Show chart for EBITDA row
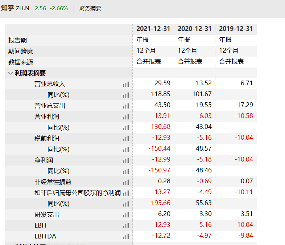Screen dimensions: 285x245 point(126,237)
